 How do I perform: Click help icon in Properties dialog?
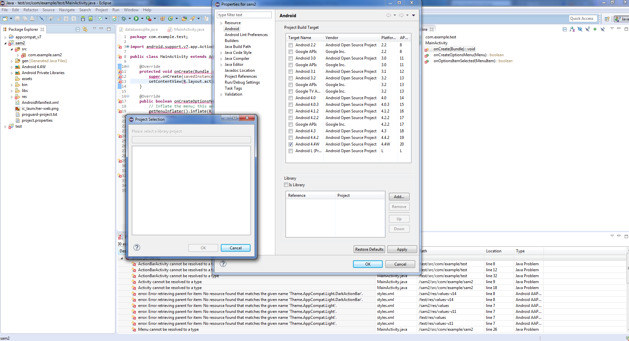(223, 264)
